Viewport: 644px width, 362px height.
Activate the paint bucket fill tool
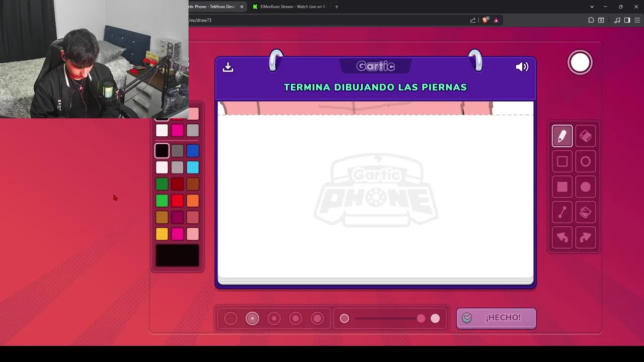pyautogui.click(x=585, y=212)
